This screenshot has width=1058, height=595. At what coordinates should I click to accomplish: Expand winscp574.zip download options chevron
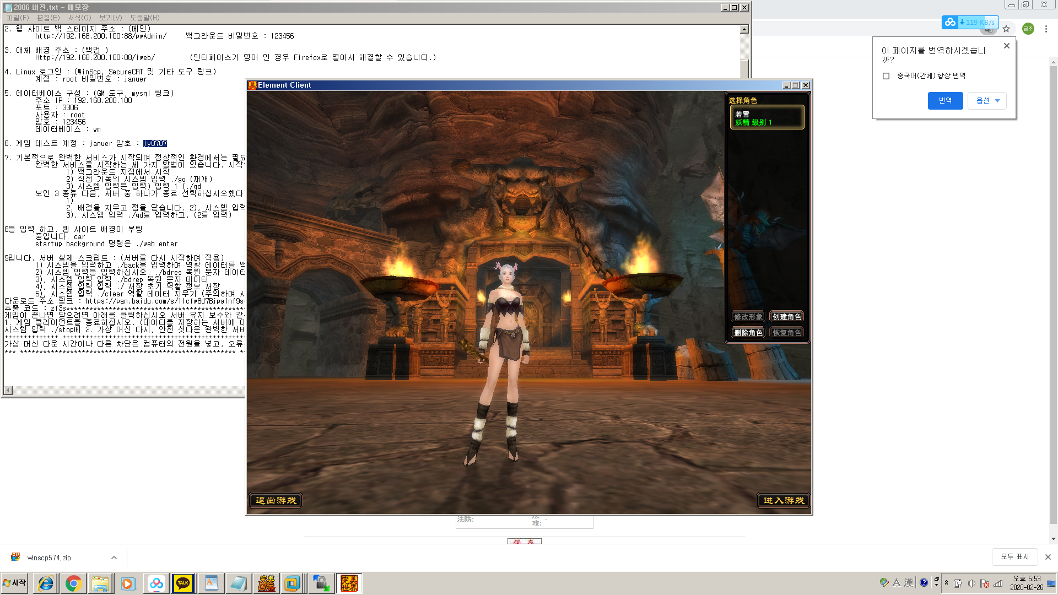[x=114, y=558]
